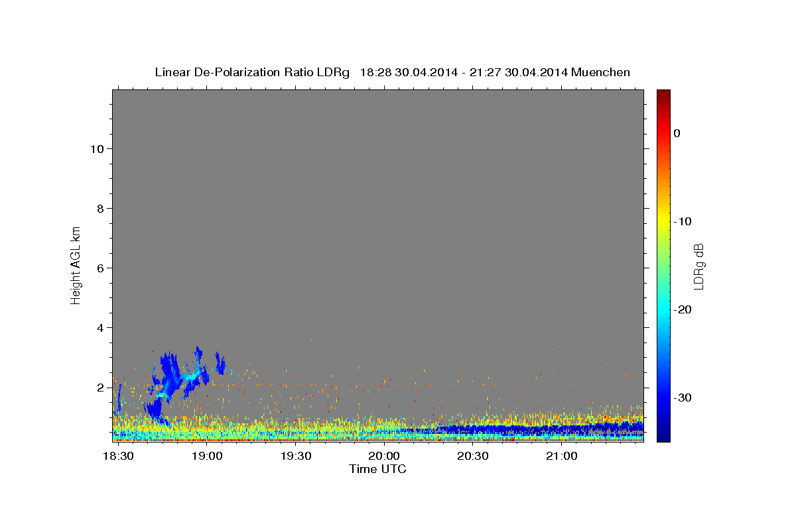Image resolution: width=796 pixels, height=530 pixels.
Task: Click the colorbar value -30
Action: point(683,397)
